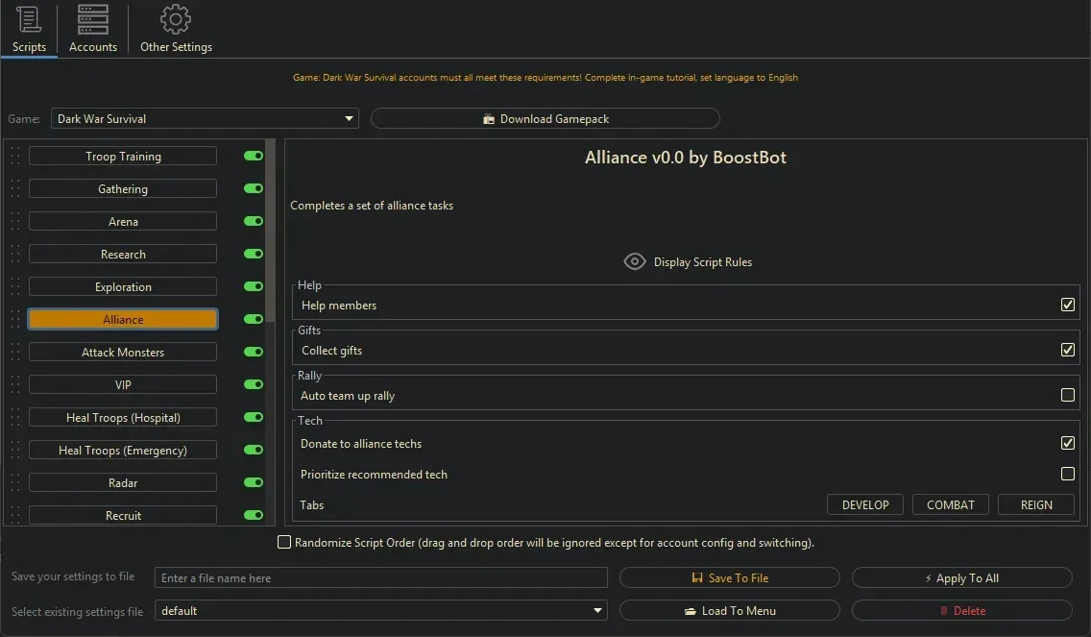Image resolution: width=1091 pixels, height=637 pixels.
Task: Click the Download Gamepack button
Action: click(545, 118)
